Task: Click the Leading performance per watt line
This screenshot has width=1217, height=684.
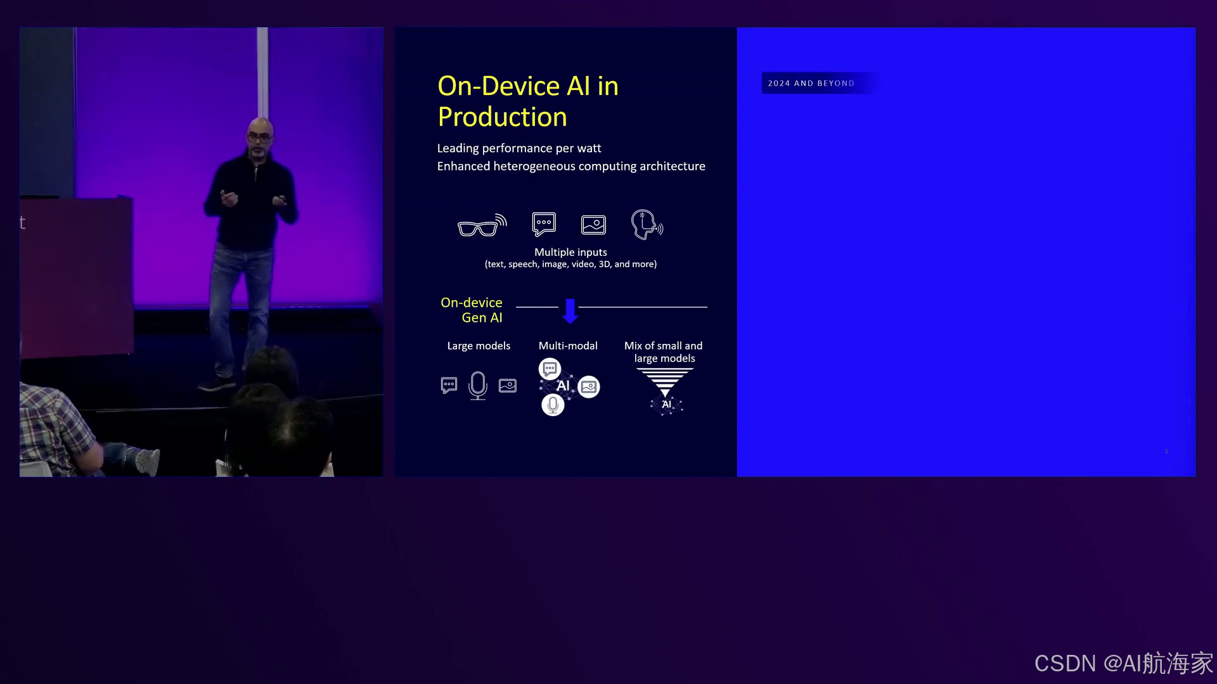Action: (518, 148)
